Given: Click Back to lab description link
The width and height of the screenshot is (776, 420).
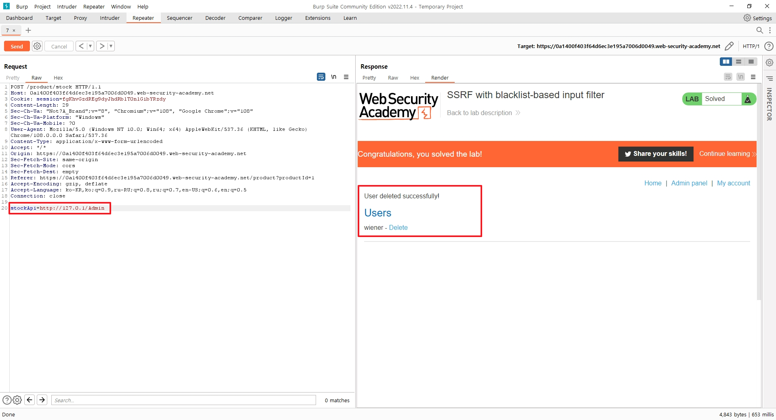Looking at the screenshot, I should (x=483, y=113).
